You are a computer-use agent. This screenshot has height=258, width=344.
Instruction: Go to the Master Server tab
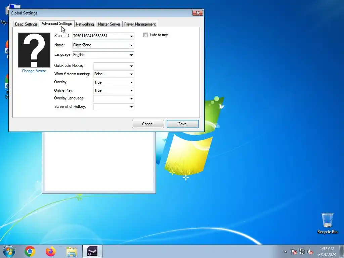click(109, 24)
